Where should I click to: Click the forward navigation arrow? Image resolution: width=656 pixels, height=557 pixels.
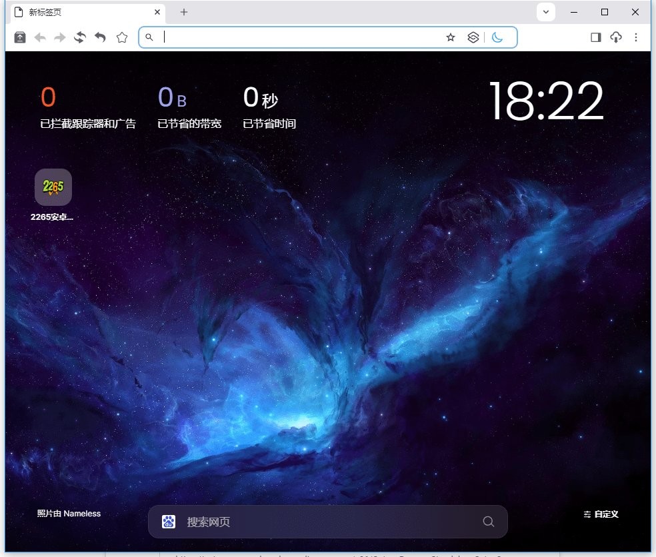click(59, 37)
